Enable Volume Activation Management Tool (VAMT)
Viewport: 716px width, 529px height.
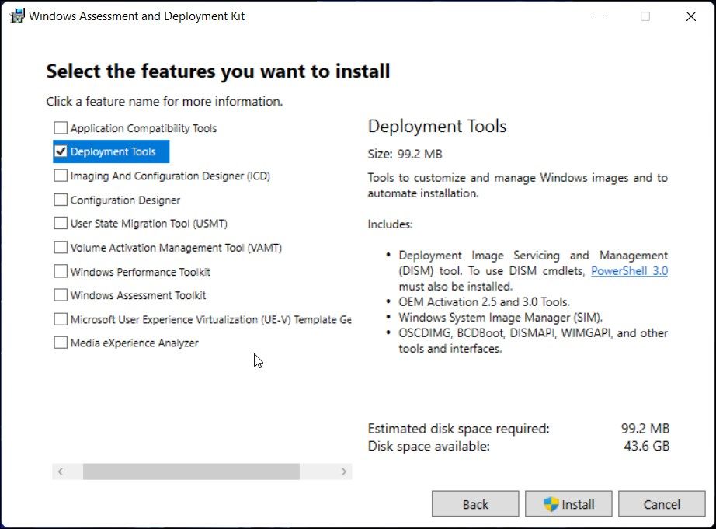pyautogui.click(x=60, y=247)
